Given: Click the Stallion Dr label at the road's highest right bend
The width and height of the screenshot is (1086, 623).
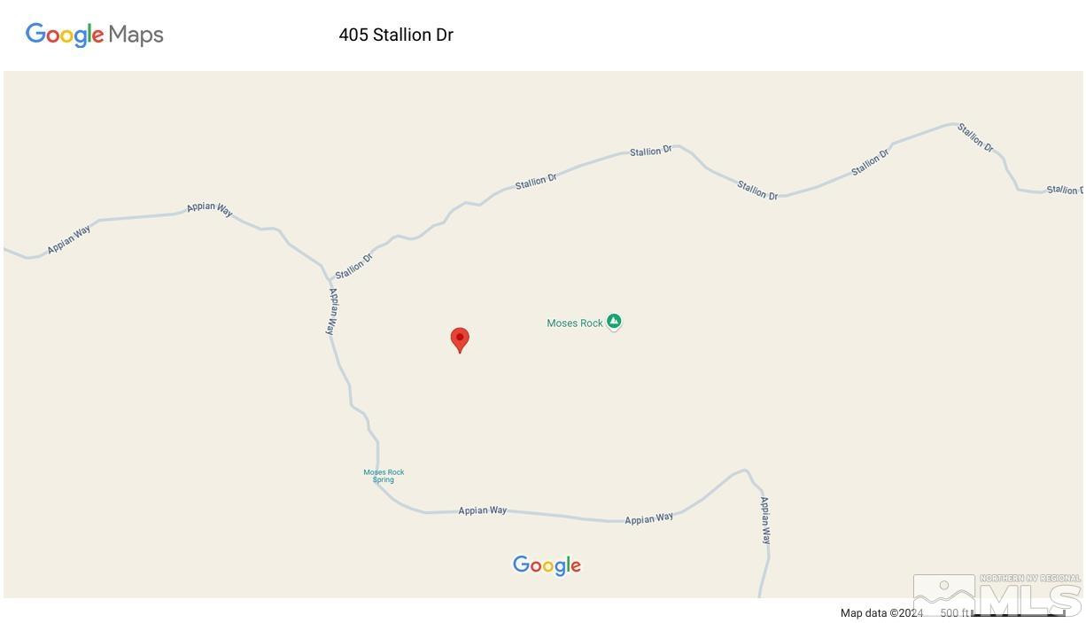Looking at the screenshot, I should click(975, 137).
